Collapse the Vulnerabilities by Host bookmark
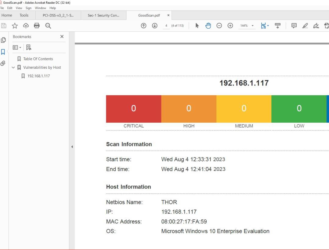329x250 pixels. point(13,67)
